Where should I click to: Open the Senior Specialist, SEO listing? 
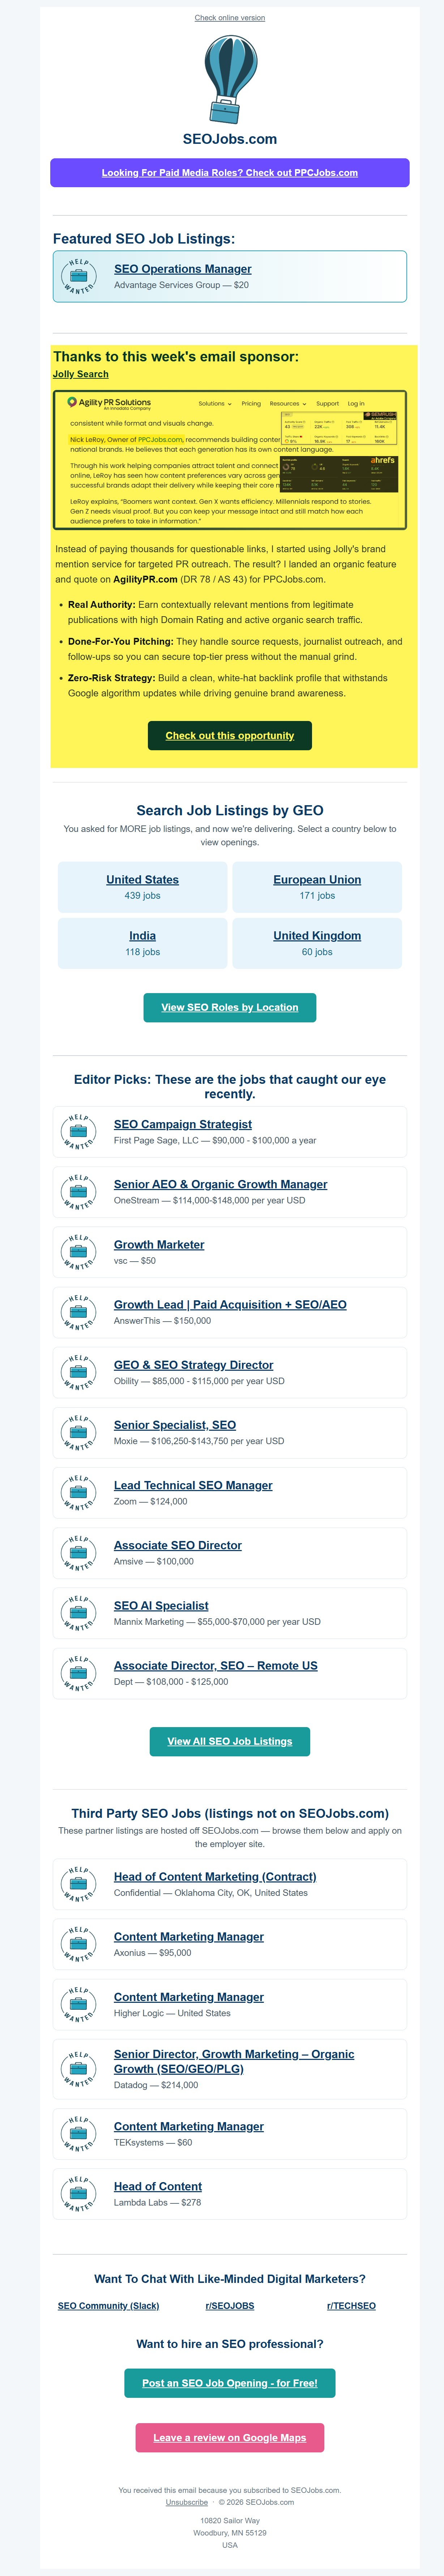[x=175, y=1425]
